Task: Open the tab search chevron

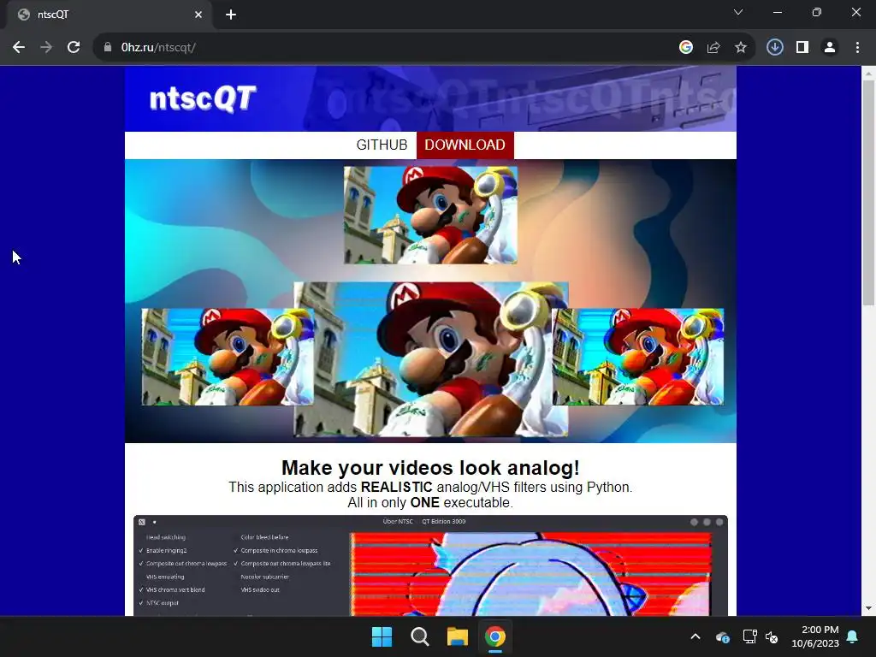Action: coord(738,12)
